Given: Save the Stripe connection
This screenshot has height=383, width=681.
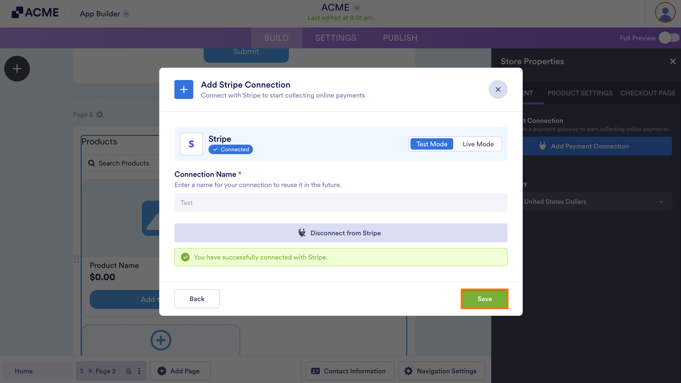Looking at the screenshot, I should point(484,299).
